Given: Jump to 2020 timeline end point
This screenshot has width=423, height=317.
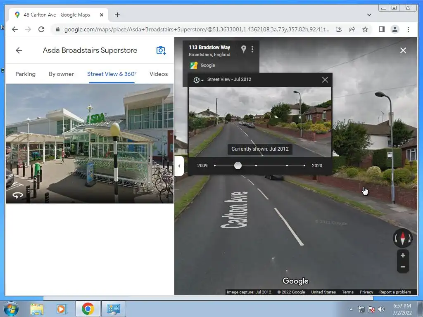Looking at the screenshot, I should point(304,166).
